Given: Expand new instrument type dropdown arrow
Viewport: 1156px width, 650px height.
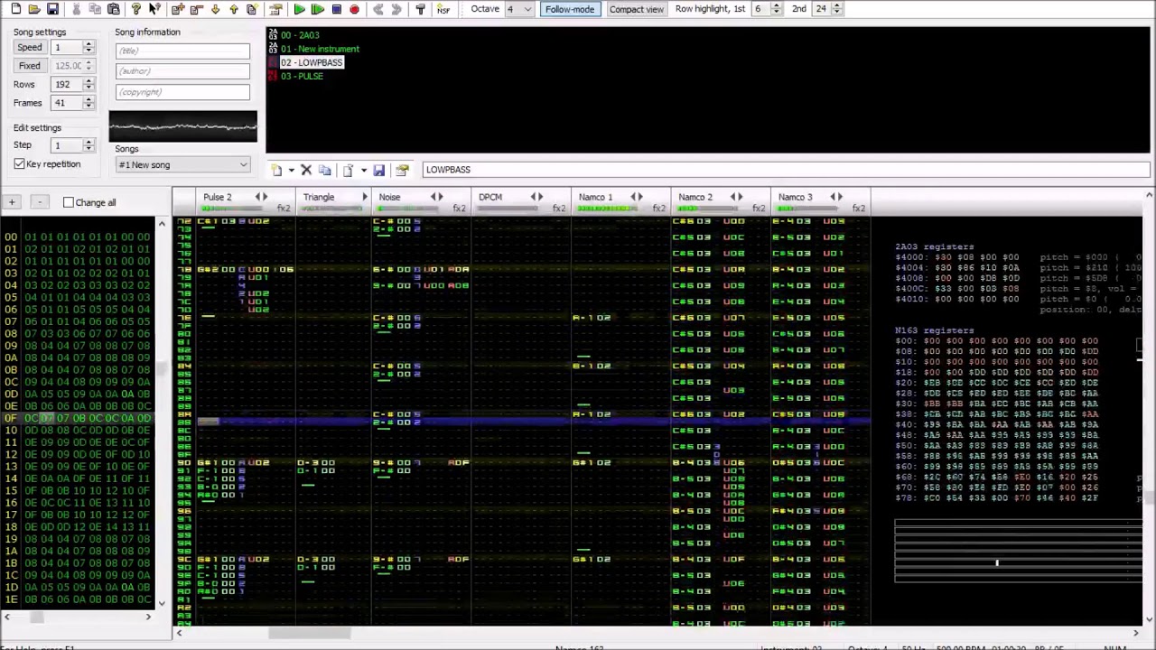Looking at the screenshot, I should (x=291, y=170).
